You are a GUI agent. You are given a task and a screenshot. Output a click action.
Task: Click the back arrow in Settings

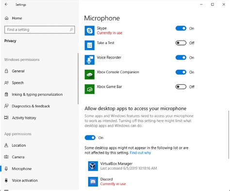coord(6,4)
